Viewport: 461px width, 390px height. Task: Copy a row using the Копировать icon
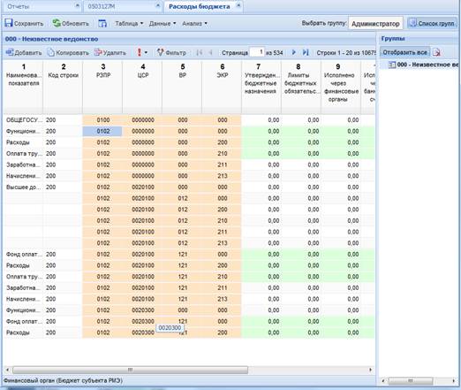(x=51, y=52)
